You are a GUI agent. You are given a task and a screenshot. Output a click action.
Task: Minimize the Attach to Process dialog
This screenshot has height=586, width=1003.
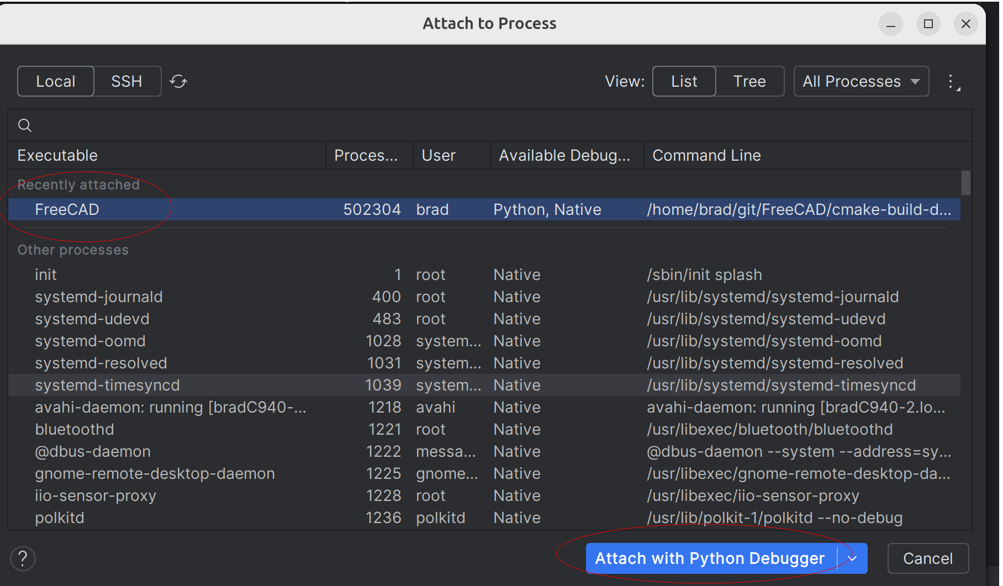pos(890,24)
